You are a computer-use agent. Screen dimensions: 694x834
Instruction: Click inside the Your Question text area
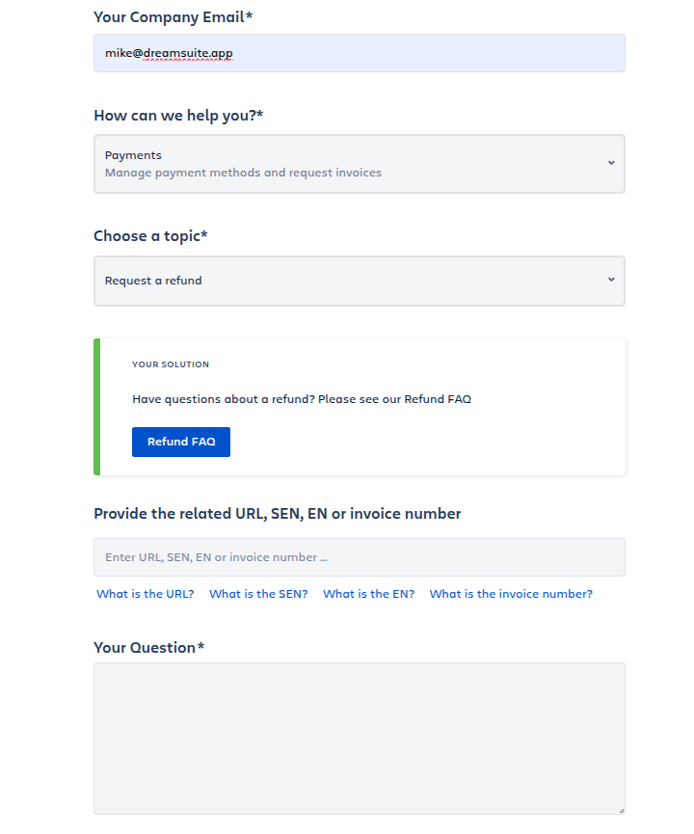[359, 738]
